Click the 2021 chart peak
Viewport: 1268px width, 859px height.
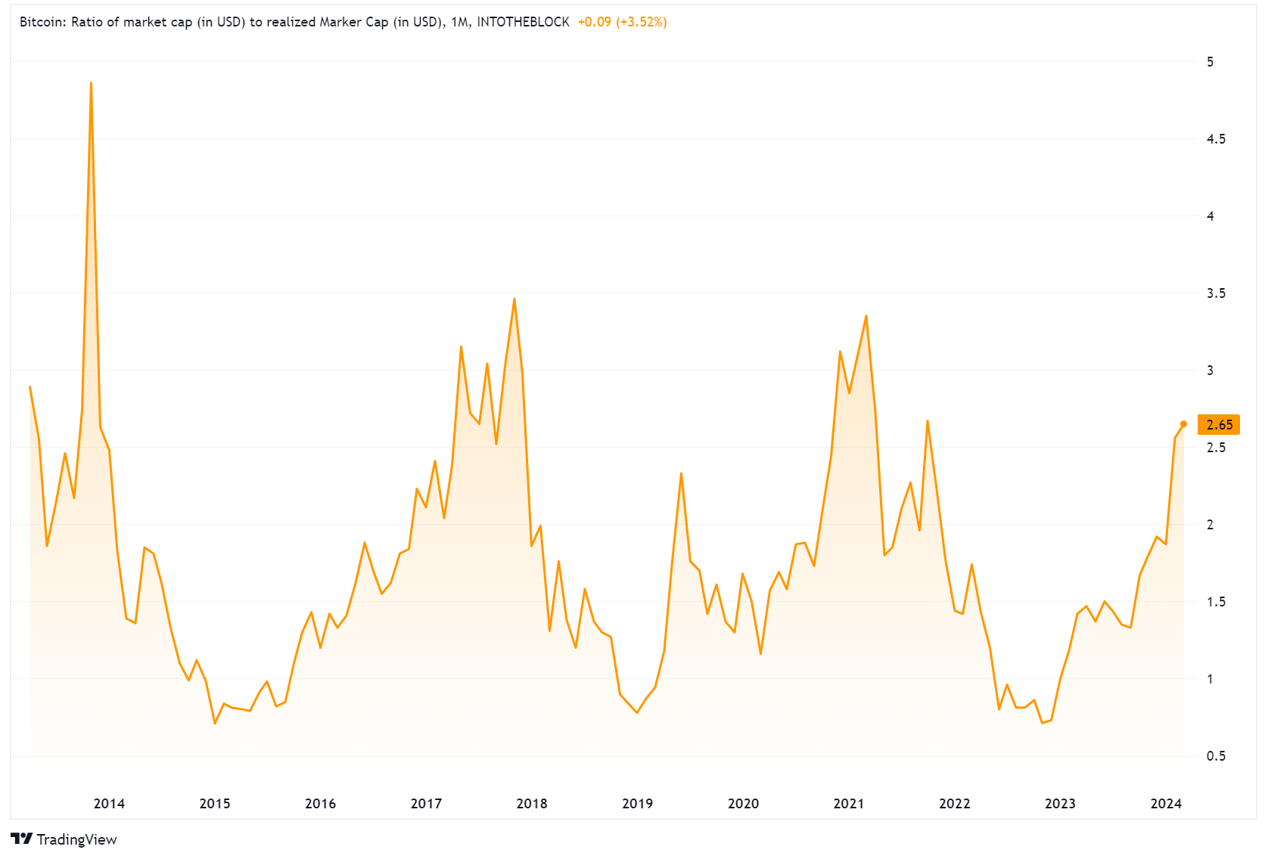[865, 316]
